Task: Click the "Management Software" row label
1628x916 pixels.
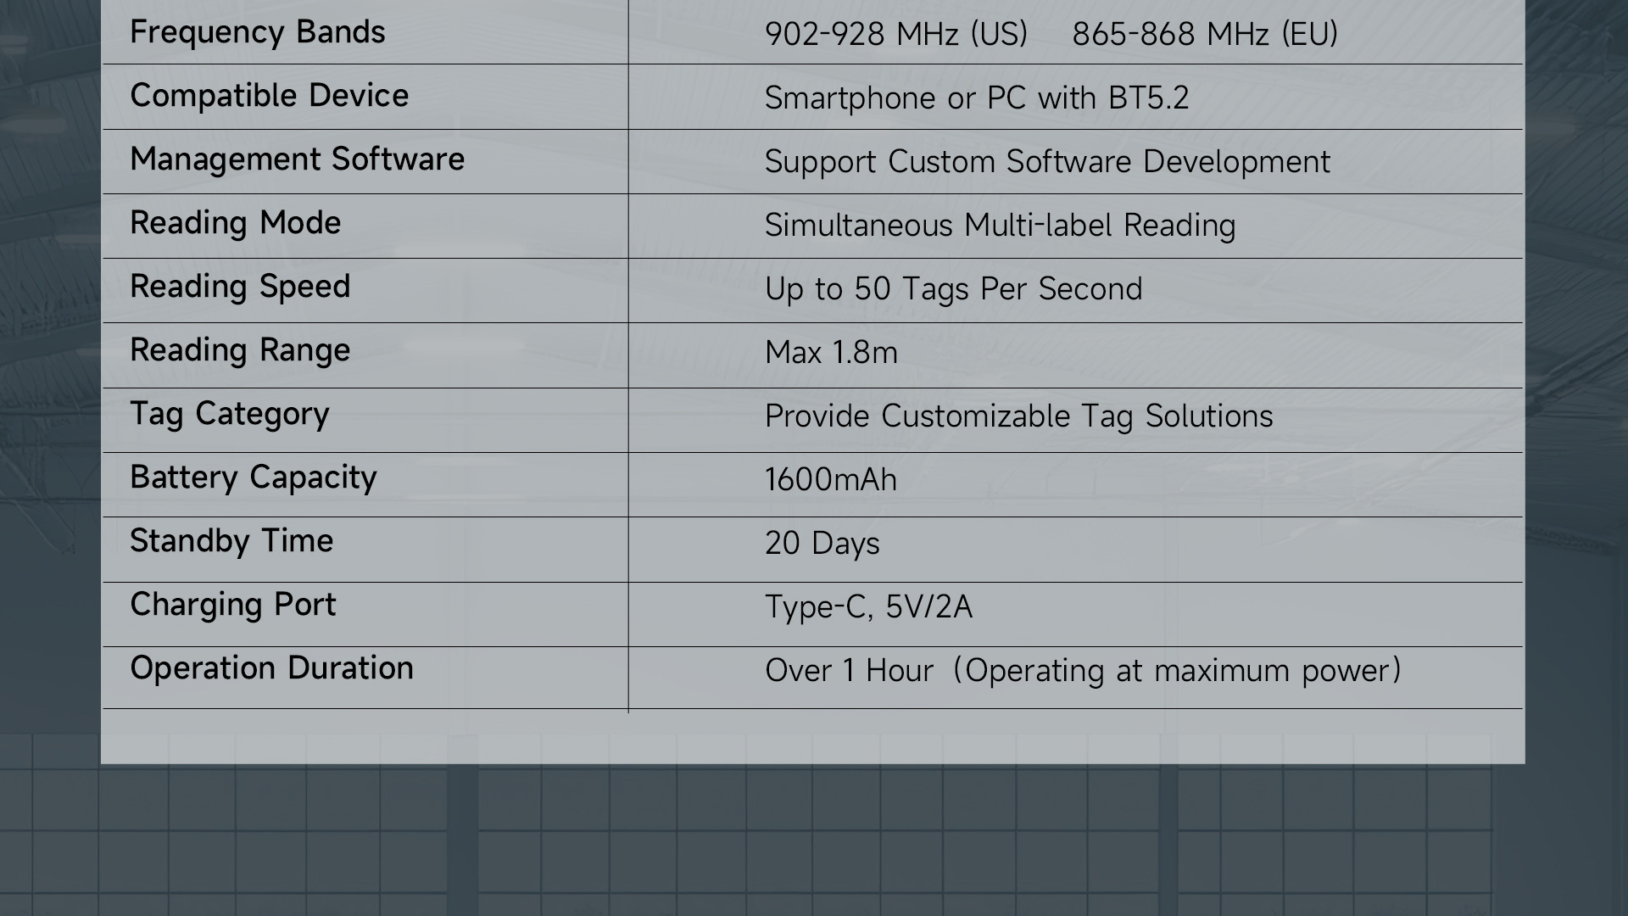Action: click(297, 159)
